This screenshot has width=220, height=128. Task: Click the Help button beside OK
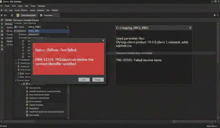point(98,80)
